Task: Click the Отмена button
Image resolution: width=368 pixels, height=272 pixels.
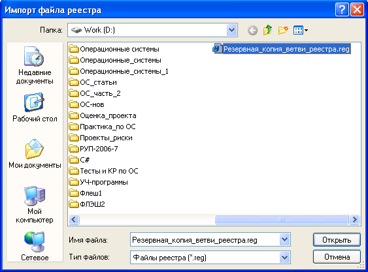Action: [337, 257]
